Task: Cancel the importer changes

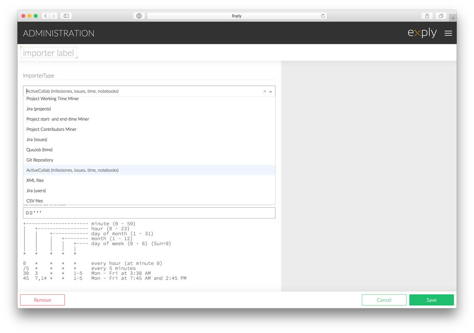Action: tap(384, 300)
